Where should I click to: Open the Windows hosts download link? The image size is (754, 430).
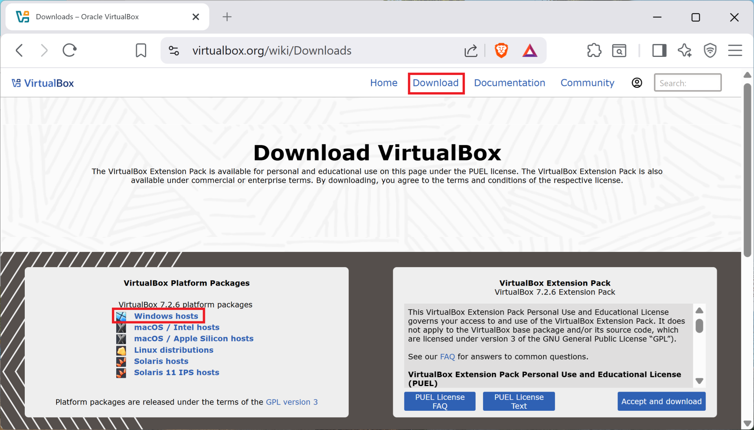[x=166, y=316]
